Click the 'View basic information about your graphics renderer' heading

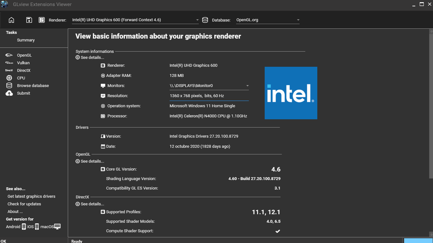coord(158,36)
